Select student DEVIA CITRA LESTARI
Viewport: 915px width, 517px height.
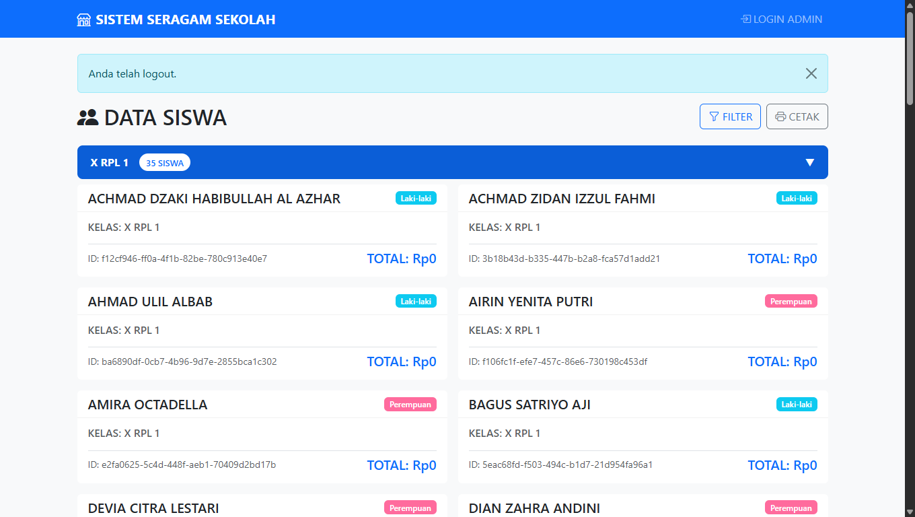153,508
